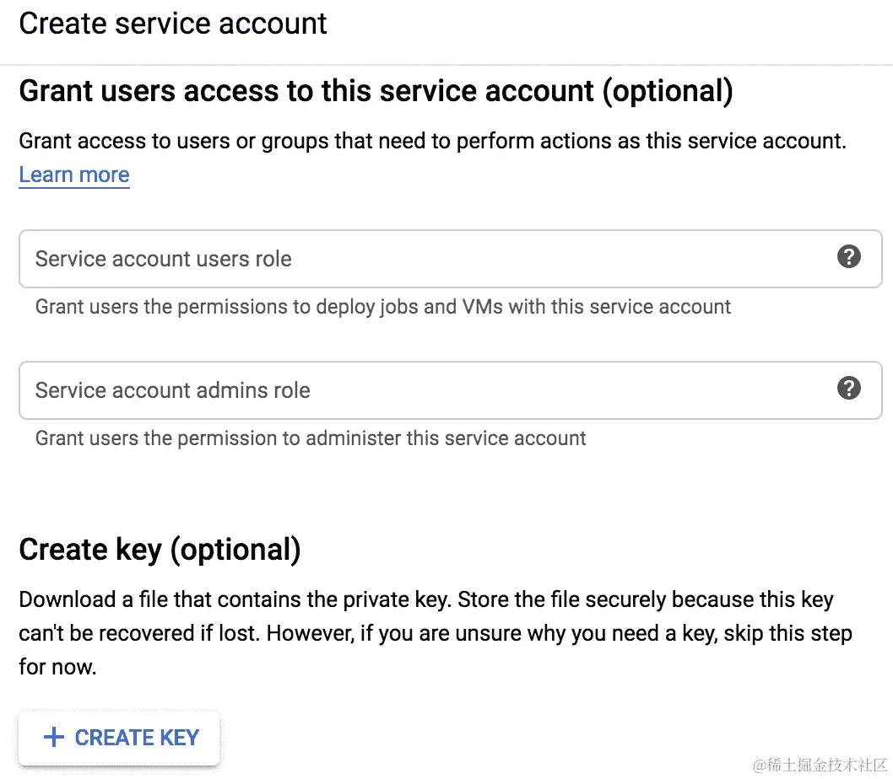Click the CREATE KEY button

(119, 738)
